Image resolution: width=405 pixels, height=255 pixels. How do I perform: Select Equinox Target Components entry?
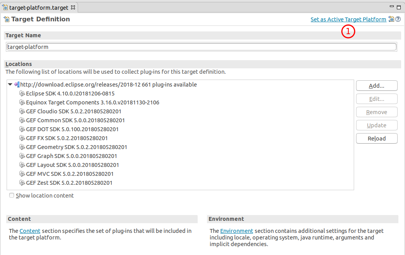coord(92,102)
